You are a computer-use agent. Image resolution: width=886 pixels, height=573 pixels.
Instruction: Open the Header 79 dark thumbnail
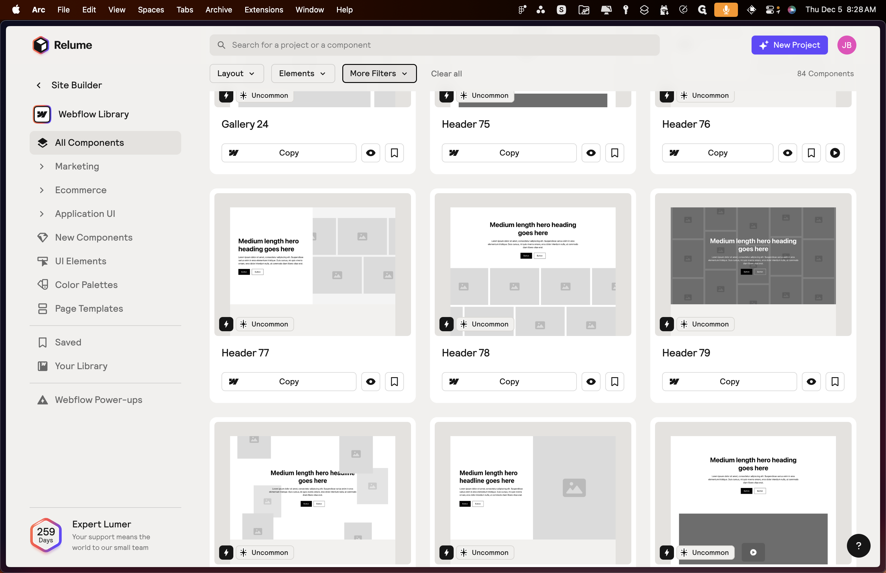(x=753, y=264)
